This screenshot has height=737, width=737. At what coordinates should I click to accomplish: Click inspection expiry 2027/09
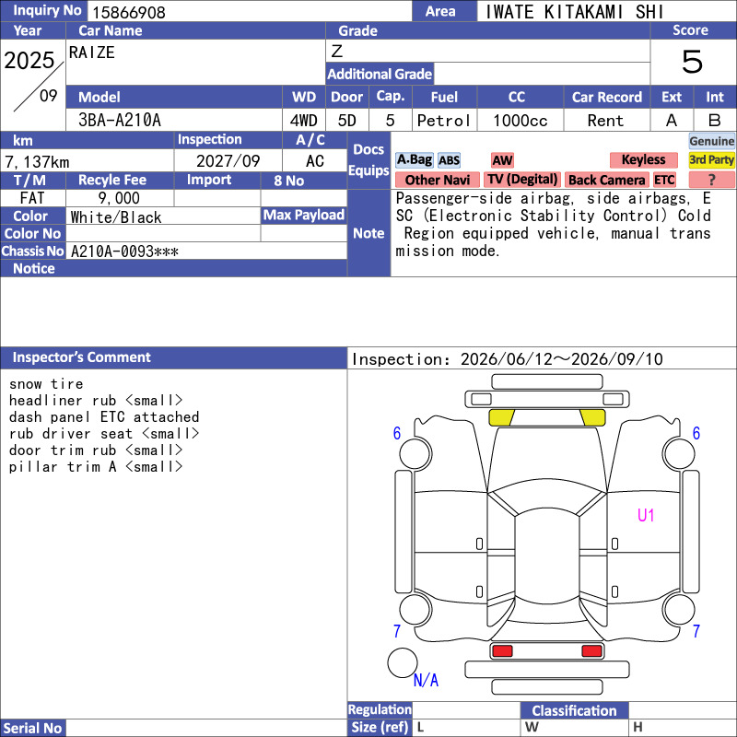[228, 161]
